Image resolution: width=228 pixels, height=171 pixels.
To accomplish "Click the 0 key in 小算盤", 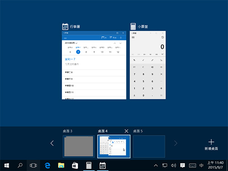I will [143, 95].
